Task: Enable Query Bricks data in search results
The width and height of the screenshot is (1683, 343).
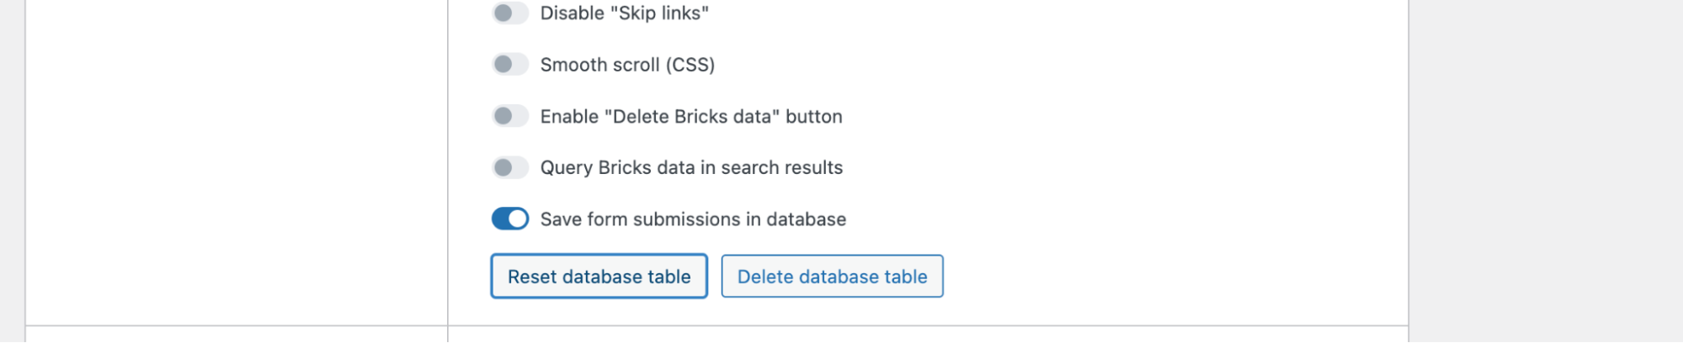Action: click(510, 167)
